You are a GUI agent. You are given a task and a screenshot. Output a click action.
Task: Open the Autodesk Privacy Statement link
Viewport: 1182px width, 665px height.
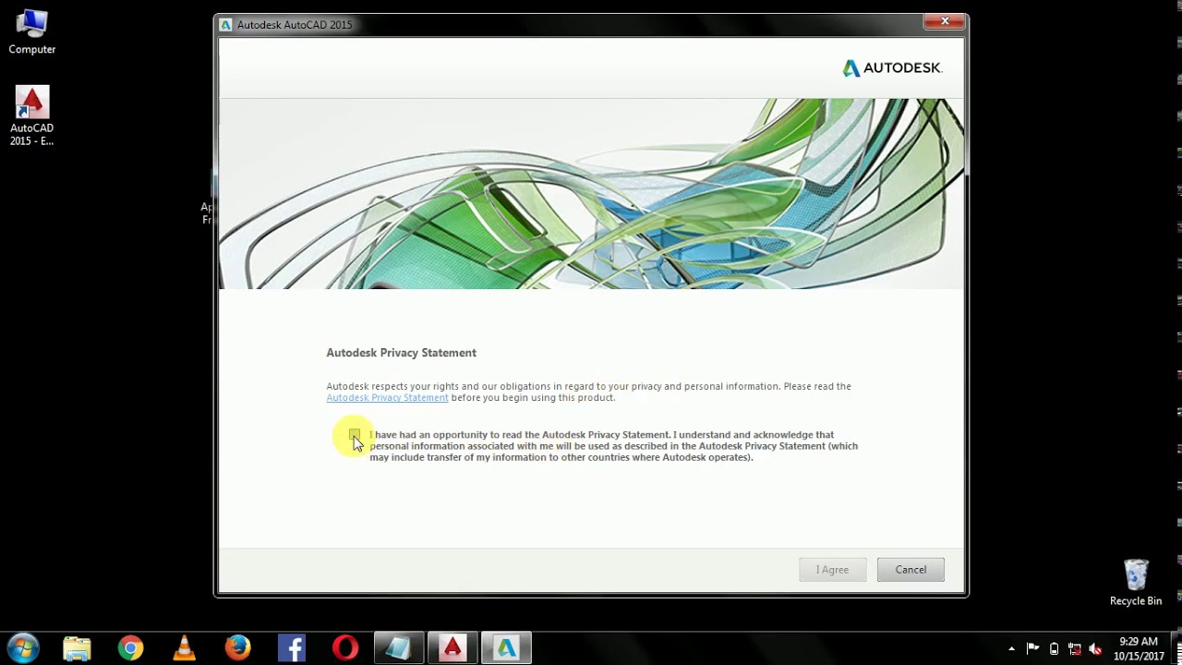[387, 397]
